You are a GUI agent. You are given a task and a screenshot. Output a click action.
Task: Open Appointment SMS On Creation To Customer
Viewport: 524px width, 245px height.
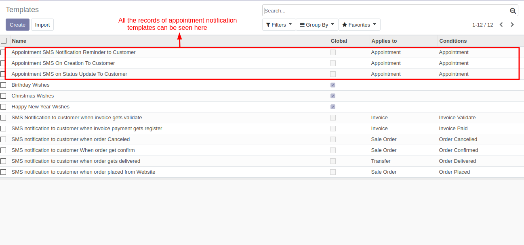[63, 63]
